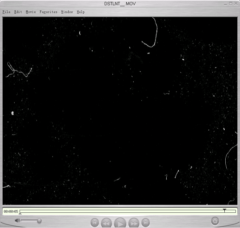Click the playhead marker on the timeline
The image size is (240, 228).
click(224, 210)
